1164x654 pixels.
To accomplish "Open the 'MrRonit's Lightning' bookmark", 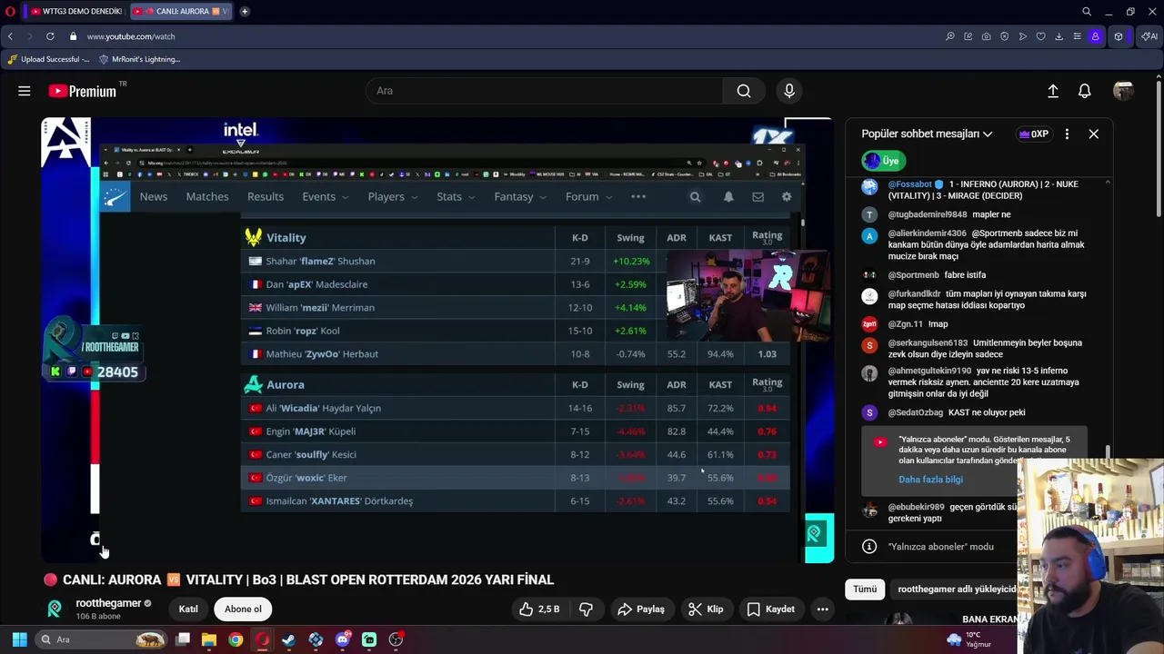I will click(x=139, y=59).
